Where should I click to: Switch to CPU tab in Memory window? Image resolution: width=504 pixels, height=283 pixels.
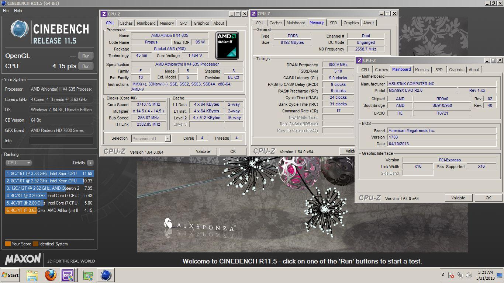(260, 23)
